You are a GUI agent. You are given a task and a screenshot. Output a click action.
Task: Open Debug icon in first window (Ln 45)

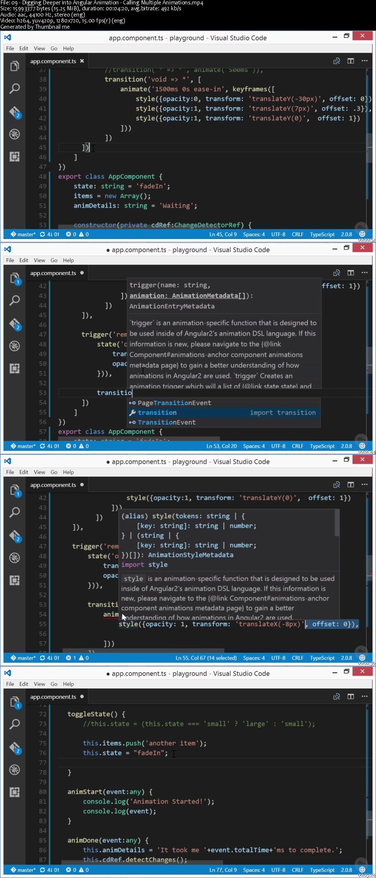pos(15,134)
